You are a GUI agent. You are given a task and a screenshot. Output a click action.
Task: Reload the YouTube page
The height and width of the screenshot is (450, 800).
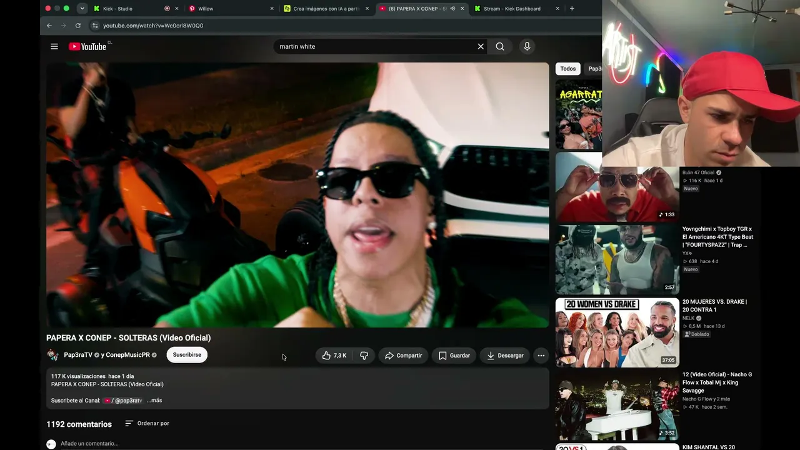tap(77, 26)
